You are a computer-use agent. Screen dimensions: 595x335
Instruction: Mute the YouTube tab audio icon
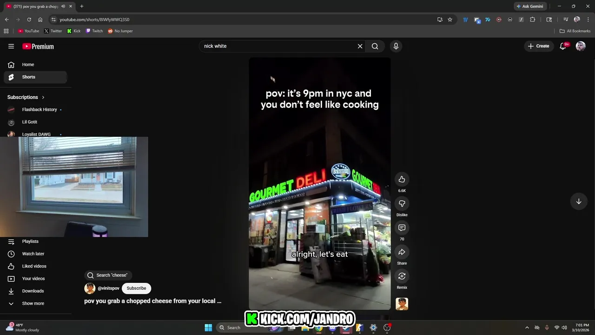[x=63, y=7]
